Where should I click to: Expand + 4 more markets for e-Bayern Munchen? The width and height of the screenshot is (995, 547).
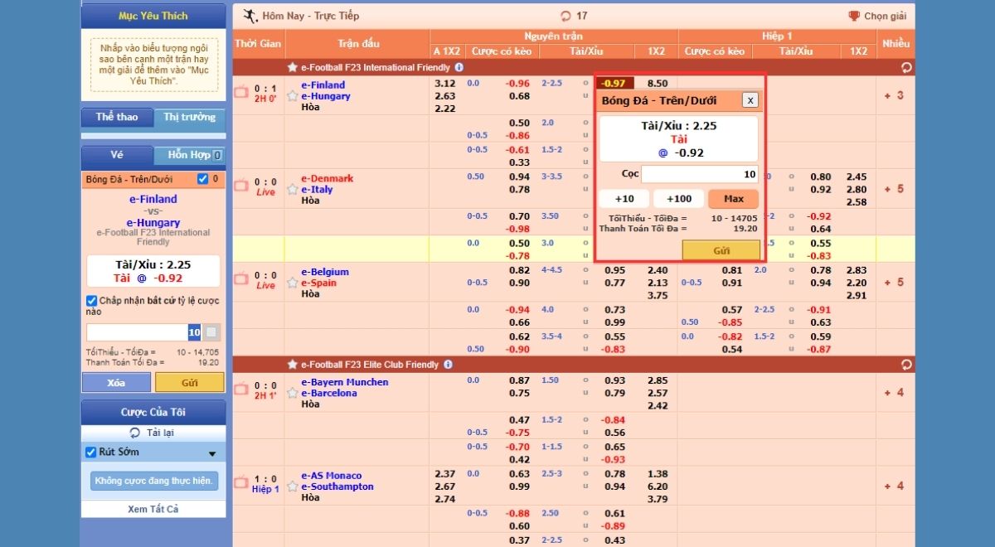pyautogui.click(x=894, y=393)
